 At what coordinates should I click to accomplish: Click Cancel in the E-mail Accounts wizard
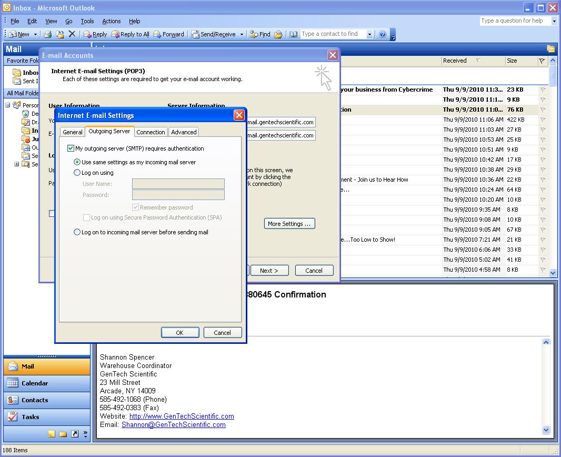pos(314,271)
